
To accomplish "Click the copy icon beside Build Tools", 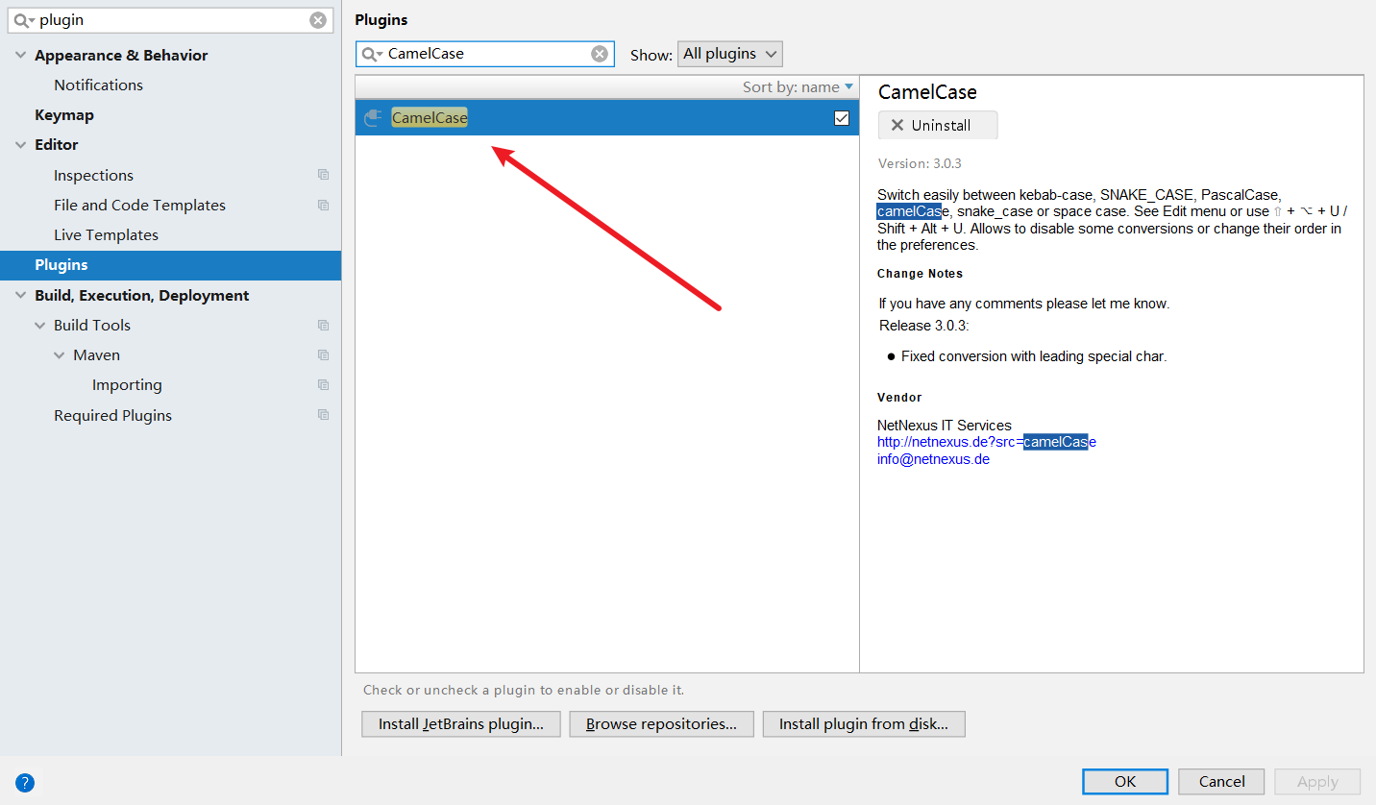I will (323, 326).
